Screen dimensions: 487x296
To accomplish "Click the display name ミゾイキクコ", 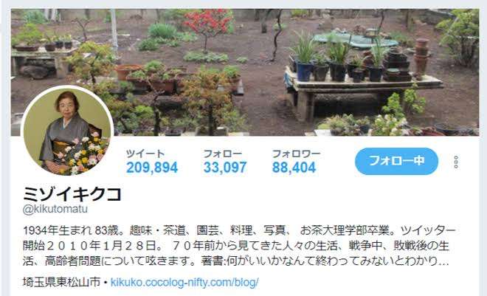I will [x=72, y=194].
